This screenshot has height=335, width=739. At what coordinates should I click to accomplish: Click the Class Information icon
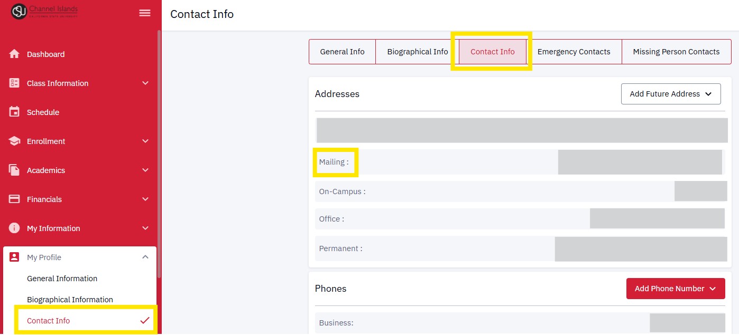14,83
